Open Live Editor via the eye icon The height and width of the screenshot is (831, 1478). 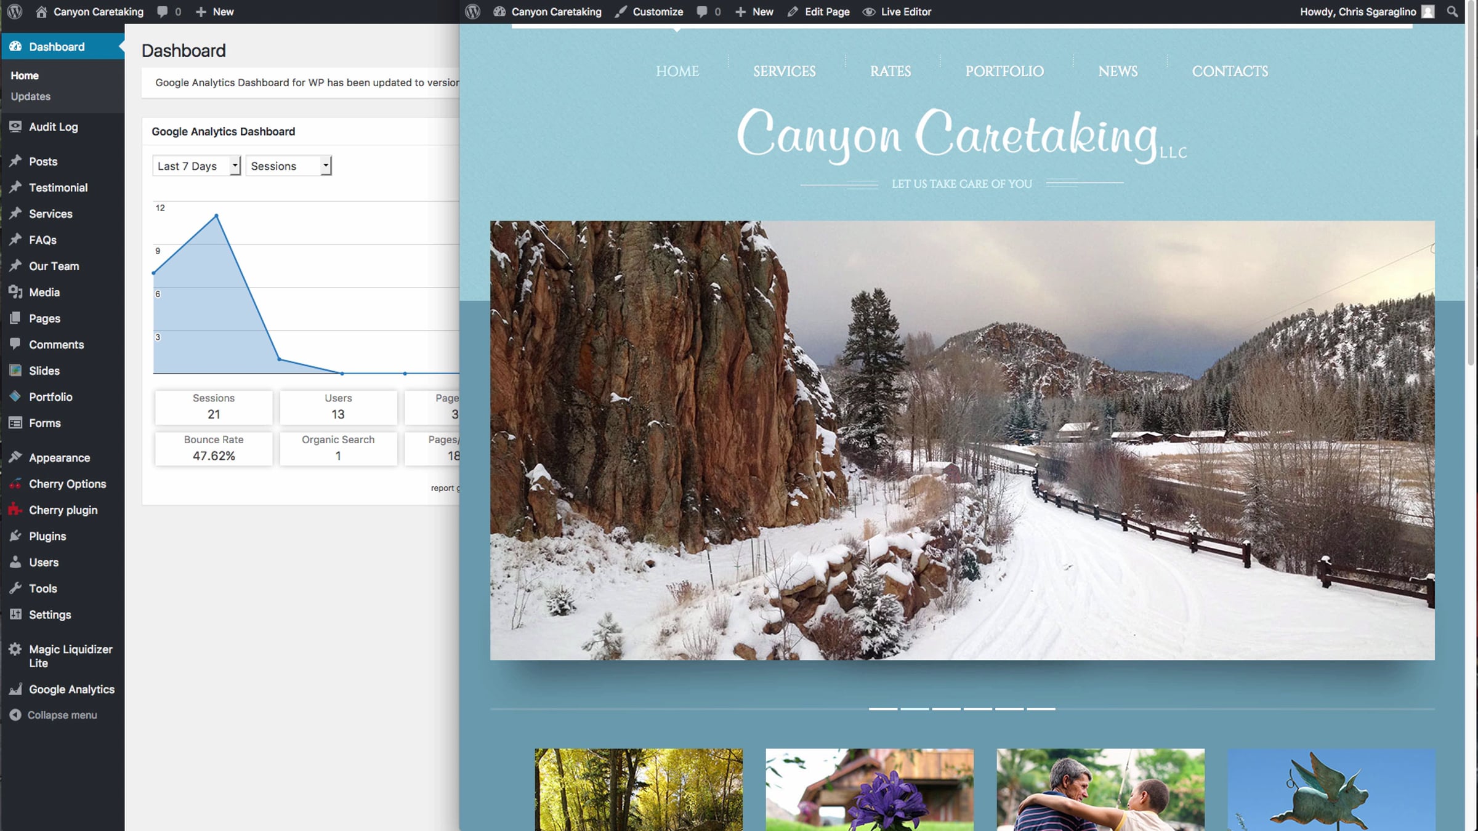(868, 12)
